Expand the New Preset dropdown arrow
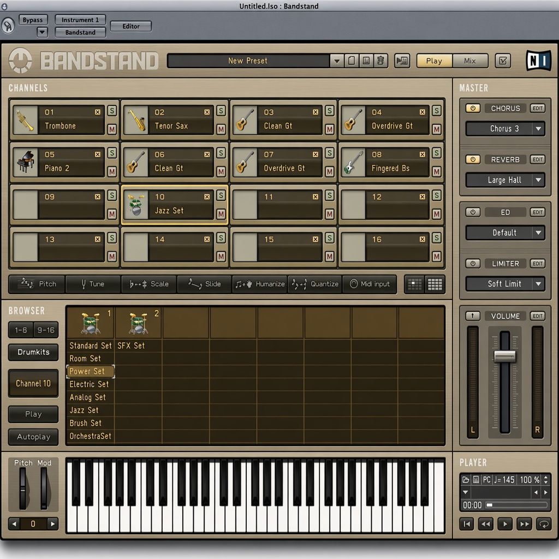The image size is (559, 559). click(336, 61)
